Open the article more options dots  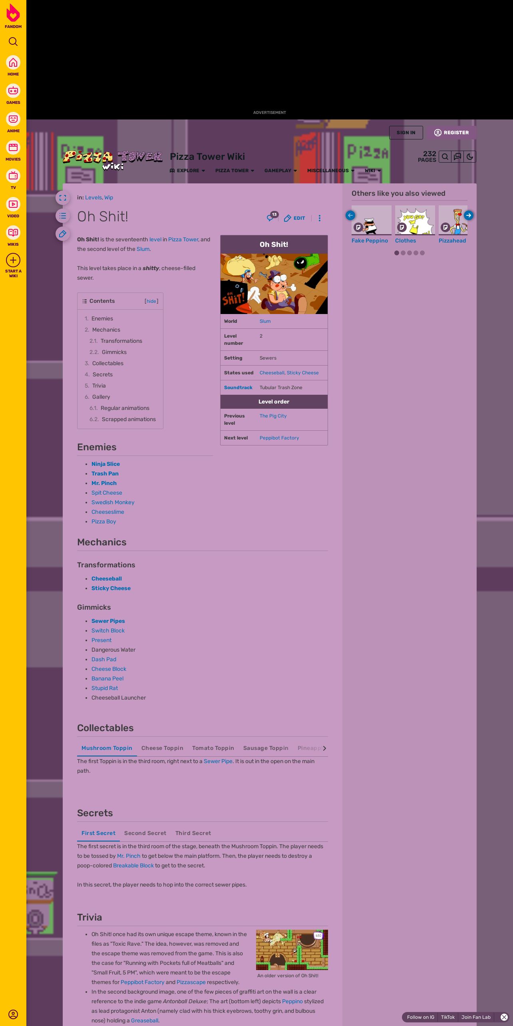pyautogui.click(x=319, y=218)
